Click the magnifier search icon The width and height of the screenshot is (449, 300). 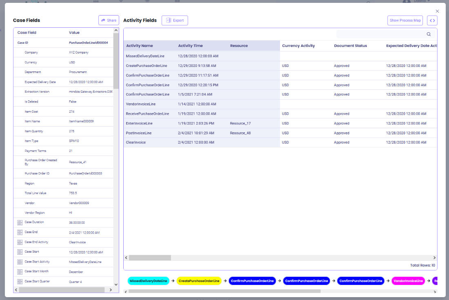[429, 34]
